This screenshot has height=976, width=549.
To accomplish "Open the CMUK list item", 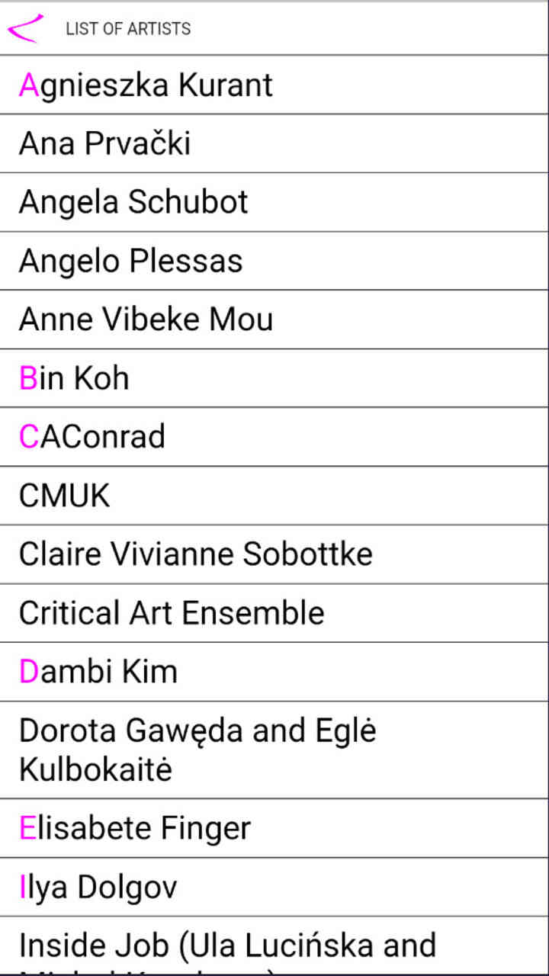I will pyautogui.click(x=65, y=496).
